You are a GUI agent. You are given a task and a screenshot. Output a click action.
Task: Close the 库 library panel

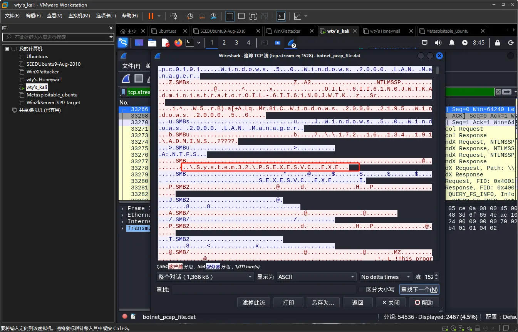coord(111,28)
